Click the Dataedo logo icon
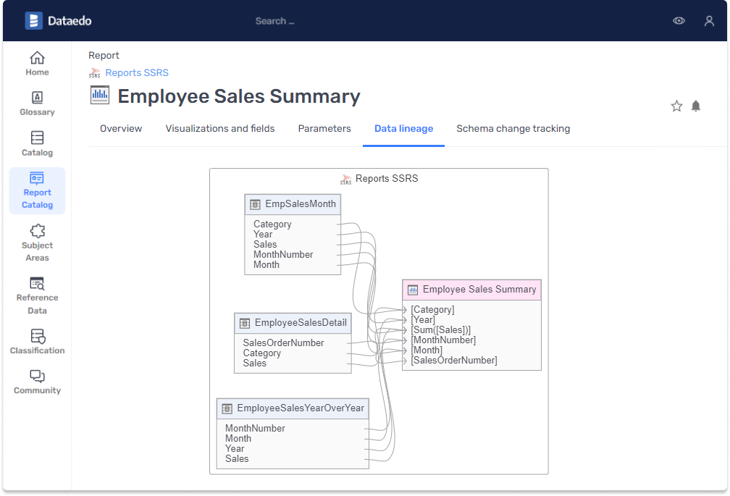730x496 pixels. click(x=33, y=21)
